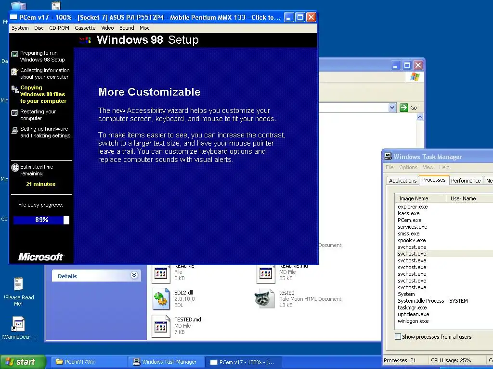Viewport: 493px width, 369px height.
Task: Enable Show processes from all users
Action: 398,337
